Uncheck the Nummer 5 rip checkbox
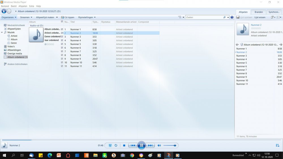The width and height of the screenshot is (283, 159). [x=62, y=44]
